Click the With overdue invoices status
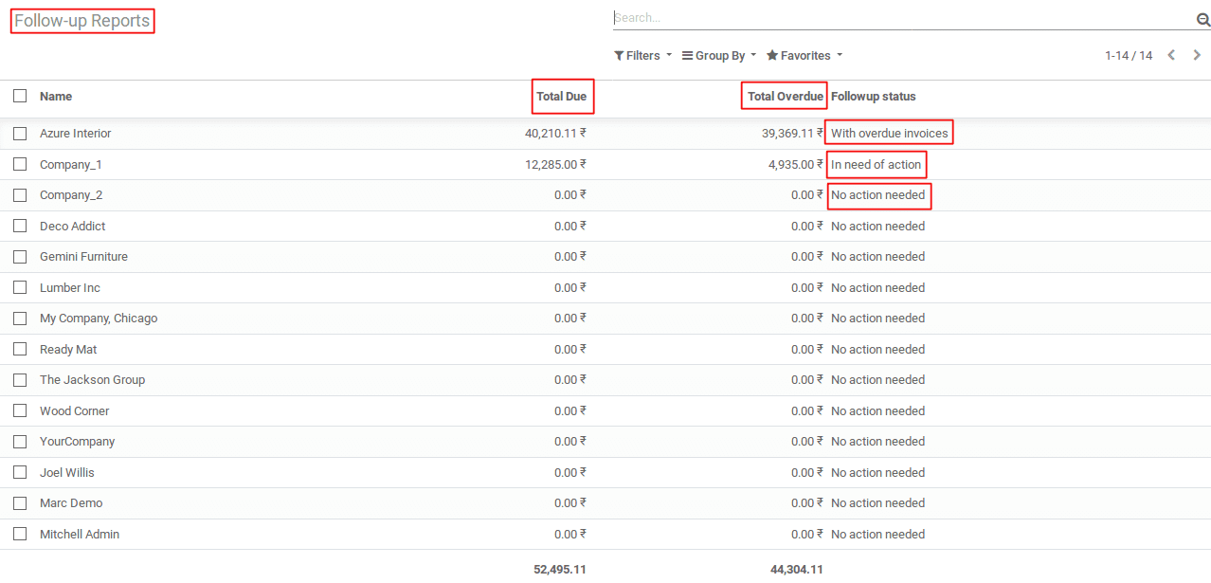1211x583 pixels. (890, 134)
